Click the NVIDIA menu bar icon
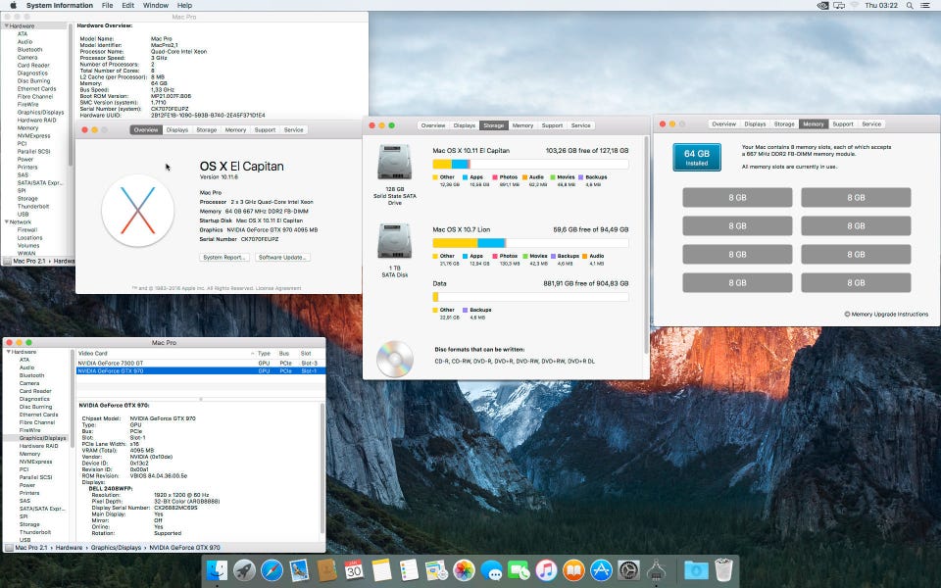941x588 pixels. [x=822, y=6]
